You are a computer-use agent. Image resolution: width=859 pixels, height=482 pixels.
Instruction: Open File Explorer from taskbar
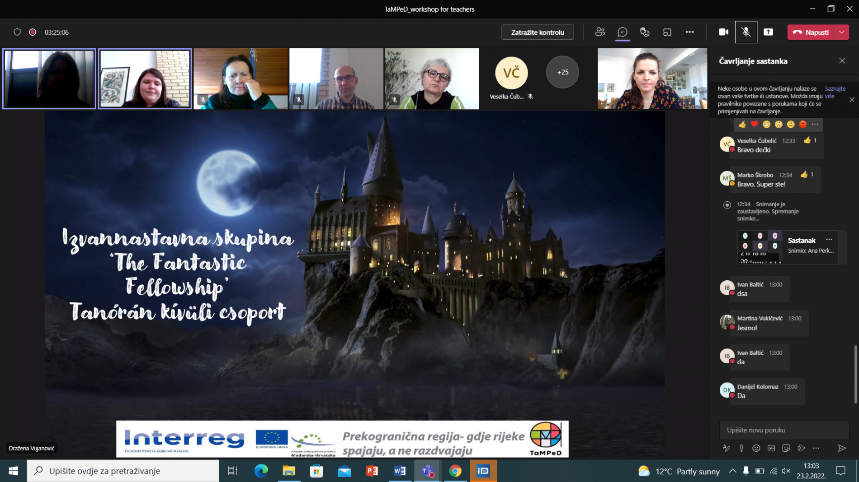tap(289, 471)
